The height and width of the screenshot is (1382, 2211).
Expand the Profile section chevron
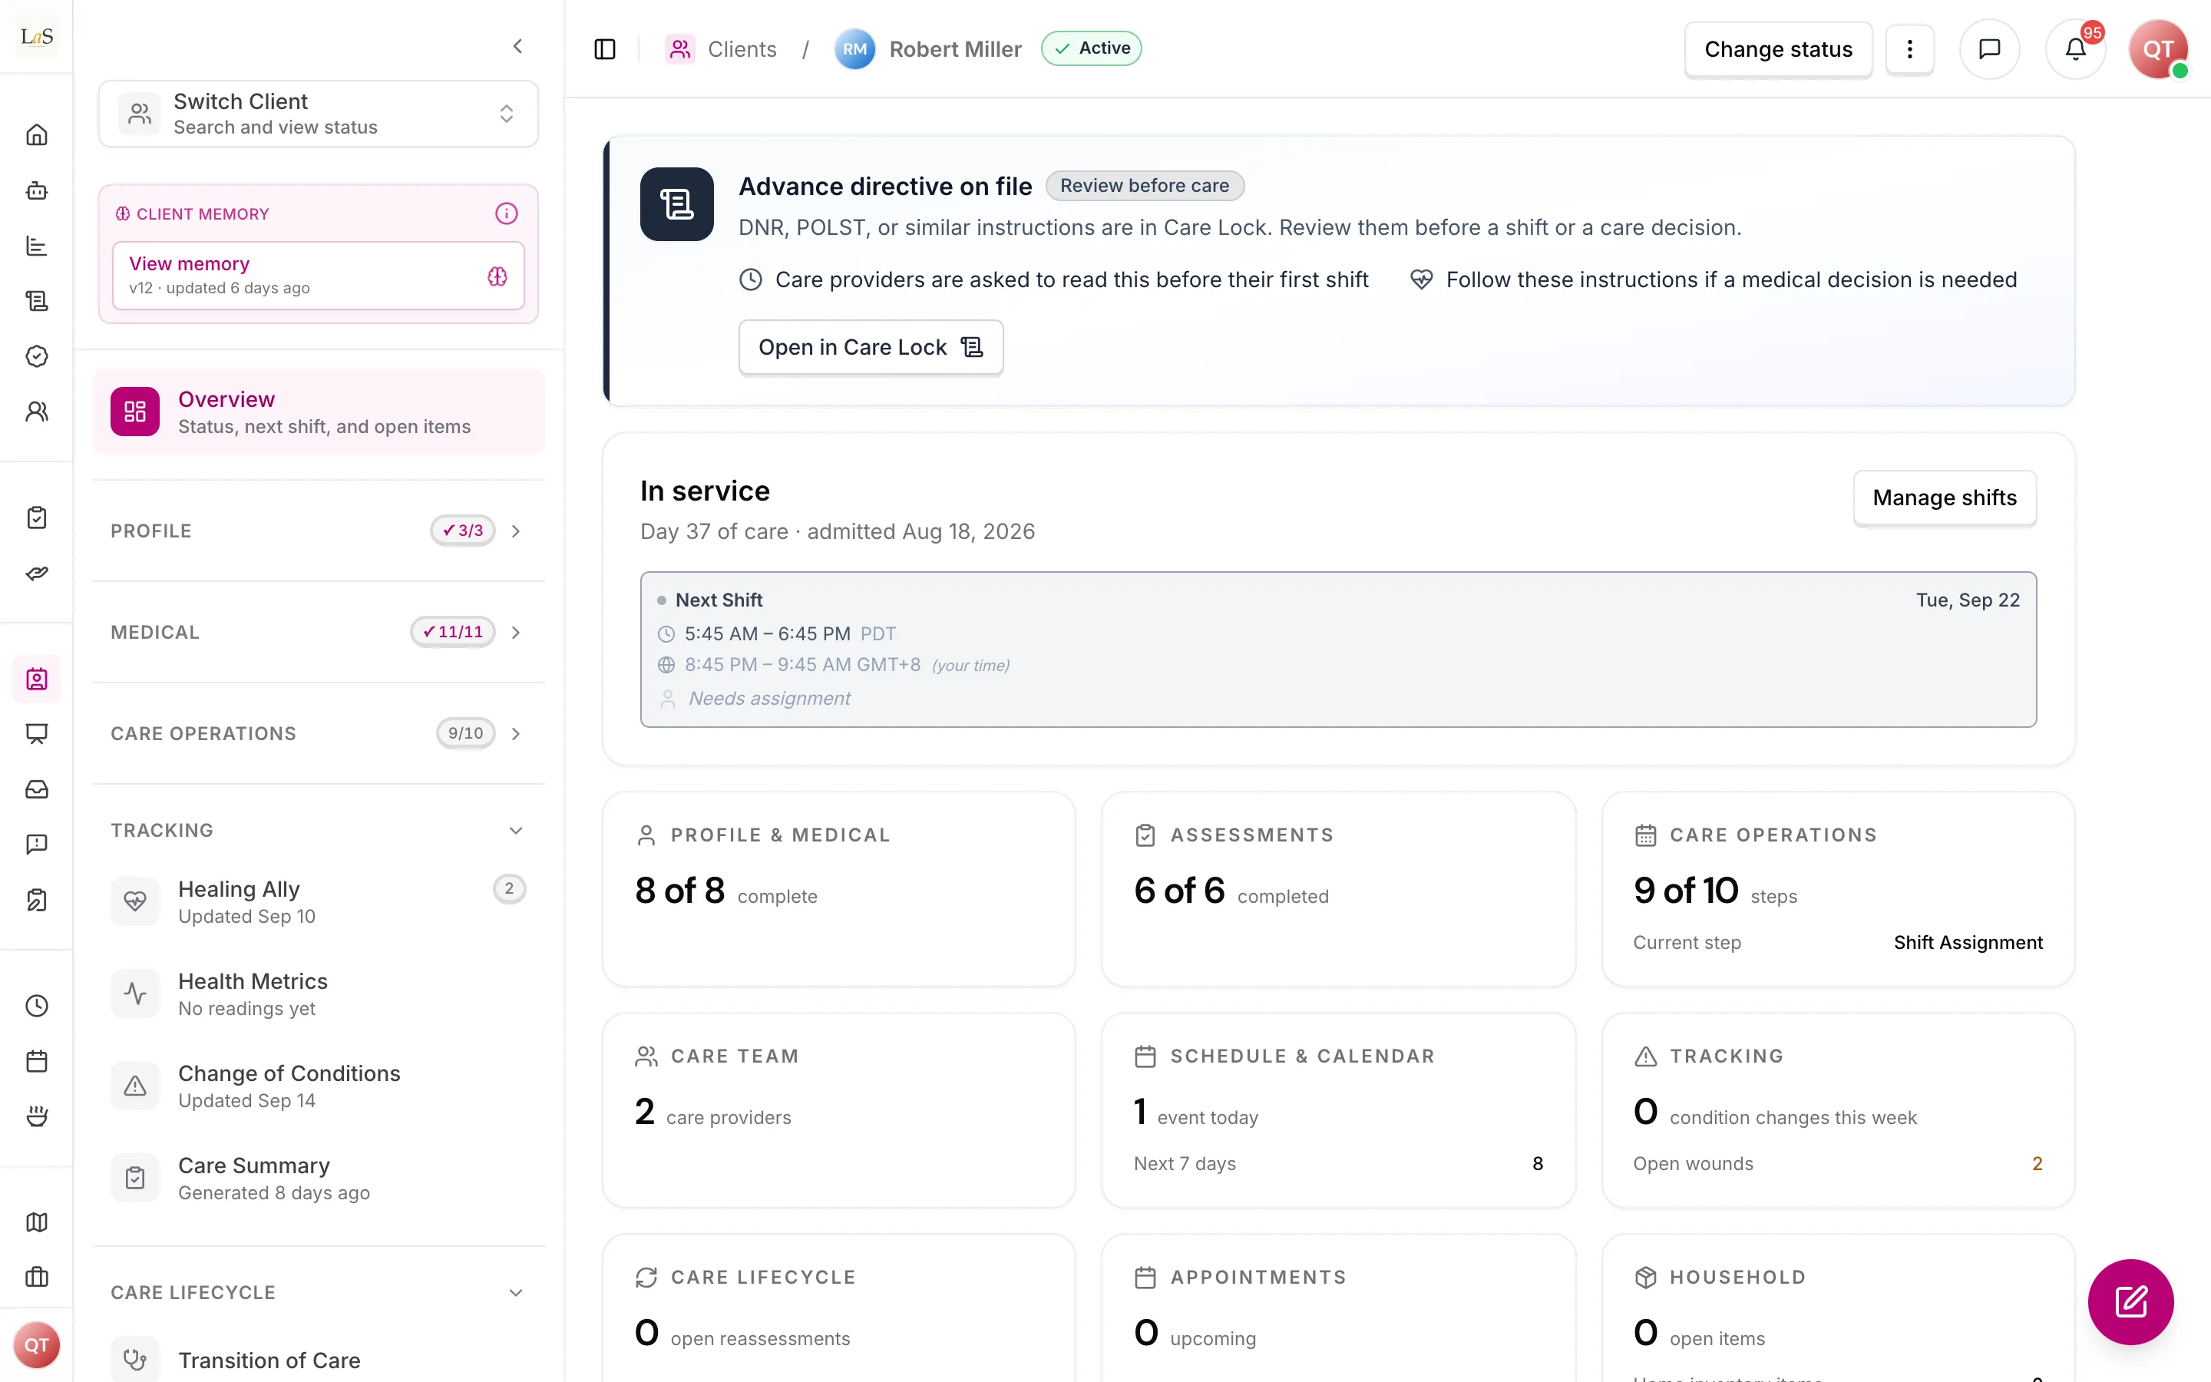pos(516,531)
